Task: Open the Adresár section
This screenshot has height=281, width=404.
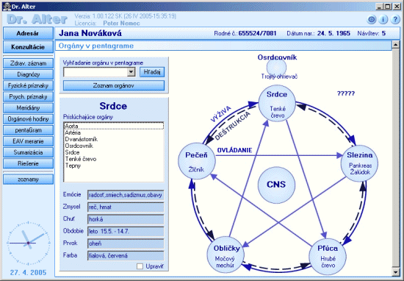Action: [28, 34]
